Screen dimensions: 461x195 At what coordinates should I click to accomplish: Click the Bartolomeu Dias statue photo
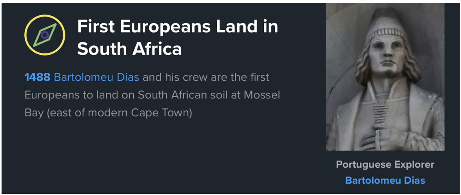pyautogui.click(x=385, y=77)
